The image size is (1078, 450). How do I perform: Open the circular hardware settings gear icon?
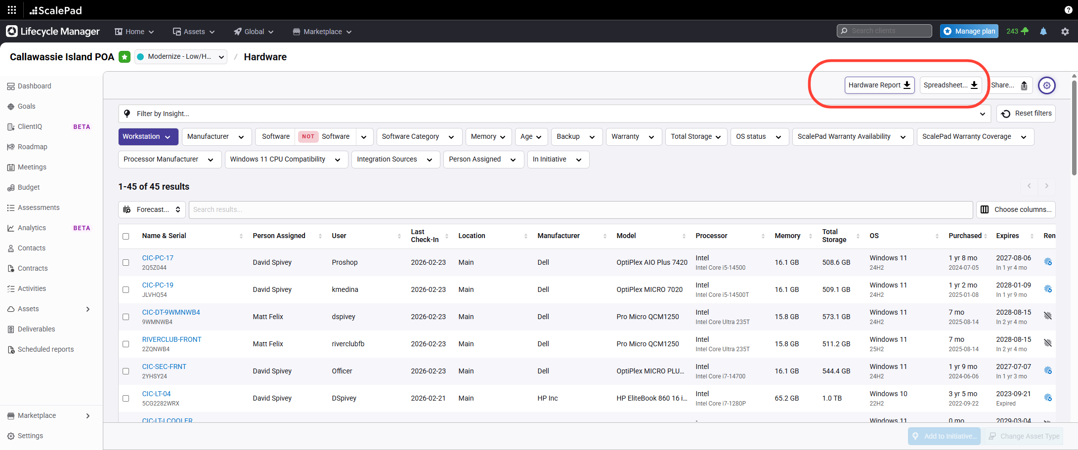pyautogui.click(x=1046, y=85)
